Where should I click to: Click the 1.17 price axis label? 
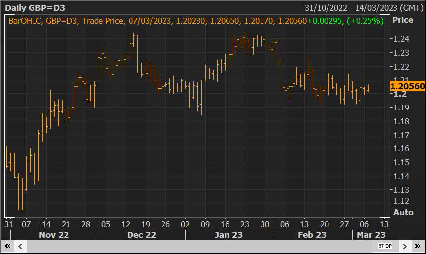(x=401, y=135)
